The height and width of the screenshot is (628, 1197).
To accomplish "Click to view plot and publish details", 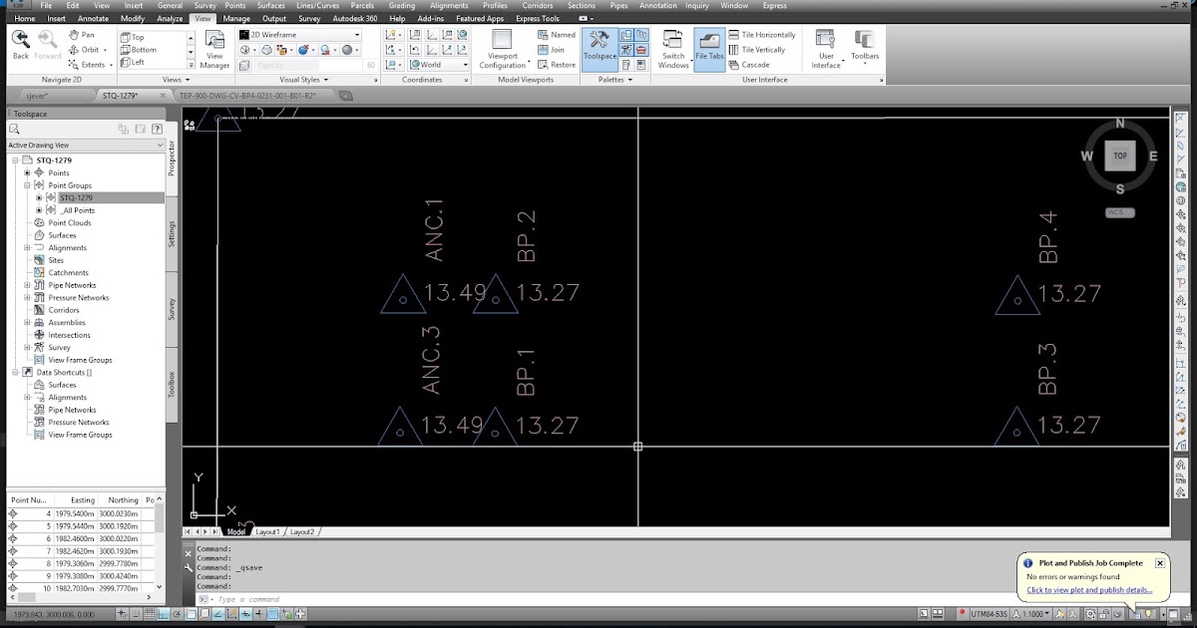I will (1090, 590).
